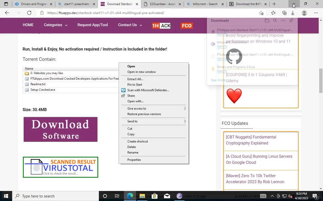Viewport: 323px width, 201px height.
Task: Select Create shortcut
Action: (154, 141)
